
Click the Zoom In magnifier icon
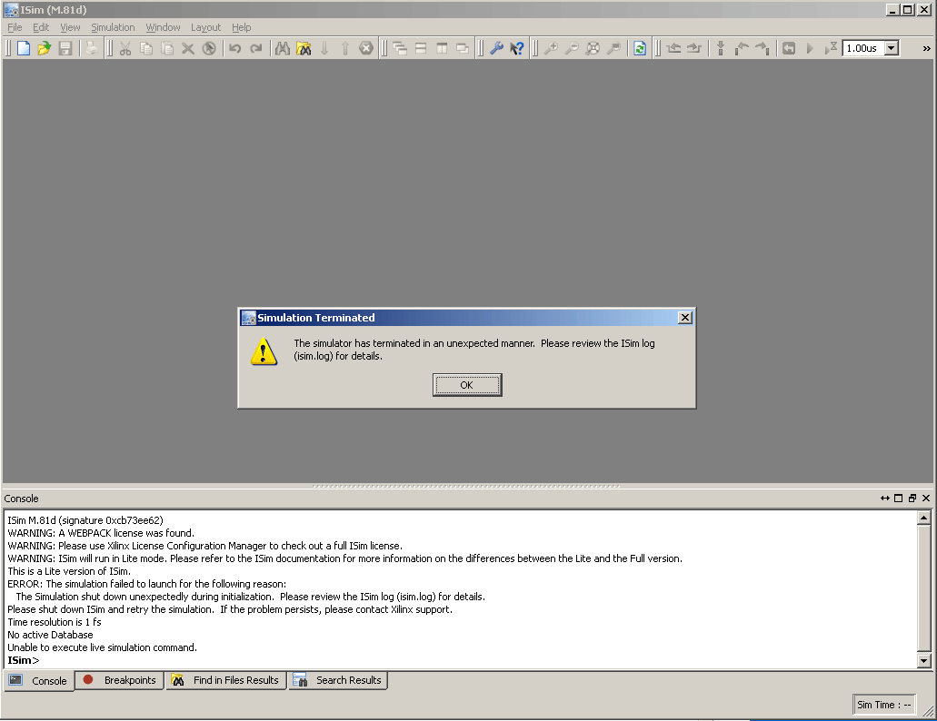pyautogui.click(x=551, y=48)
